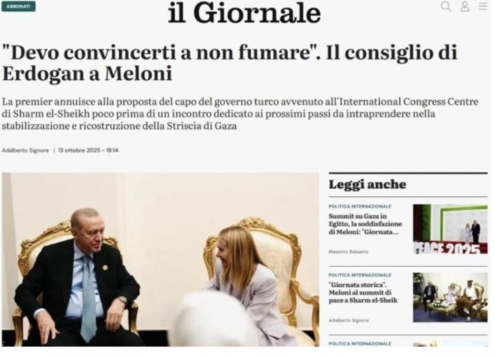Select third Politica Internazionale label at bottom

[360, 343]
